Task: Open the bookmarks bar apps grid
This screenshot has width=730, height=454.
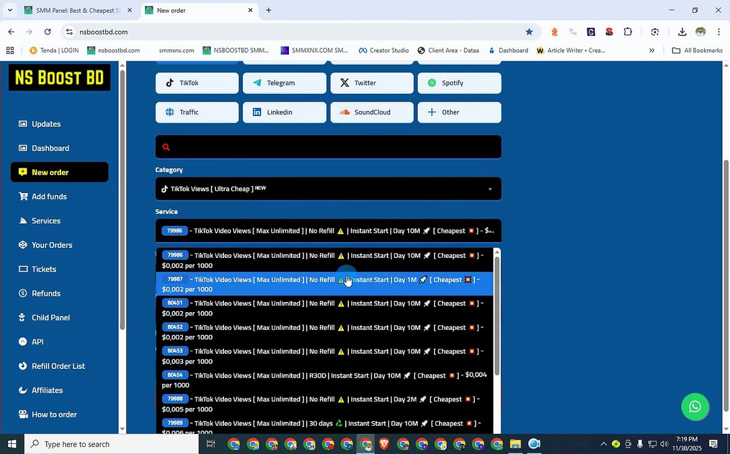Action: [x=9, y=50]
